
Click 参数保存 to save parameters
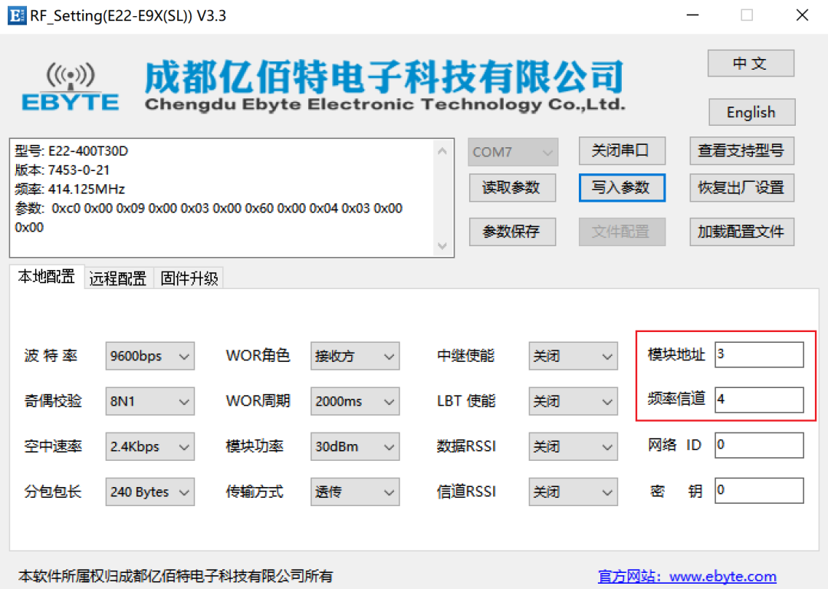pos(512,232)
